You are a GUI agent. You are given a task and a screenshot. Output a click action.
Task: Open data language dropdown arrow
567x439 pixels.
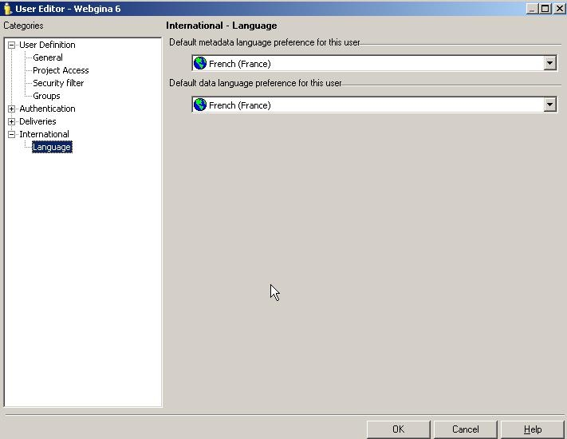pyautogui.click(x=549, y=105)
